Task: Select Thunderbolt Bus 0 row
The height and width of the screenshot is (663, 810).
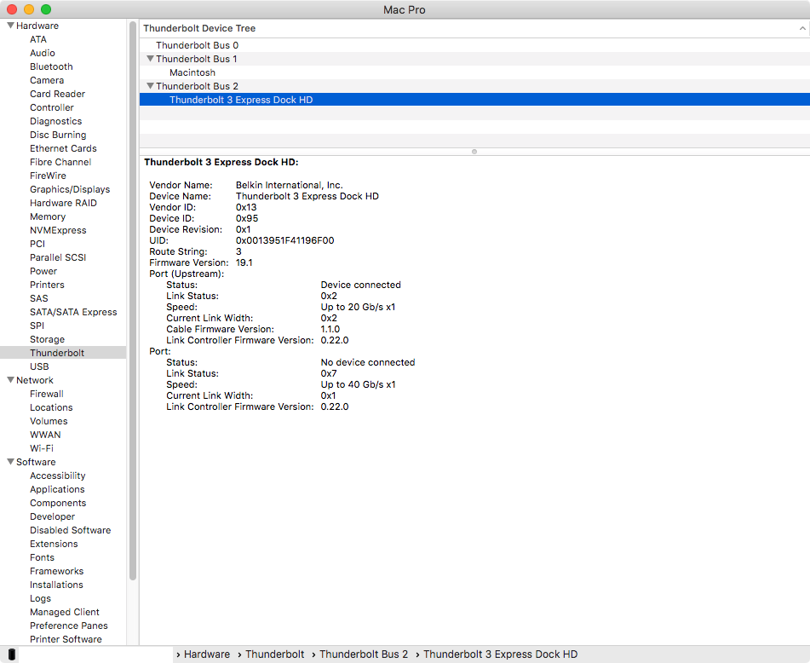Action: tap(474, 45)
